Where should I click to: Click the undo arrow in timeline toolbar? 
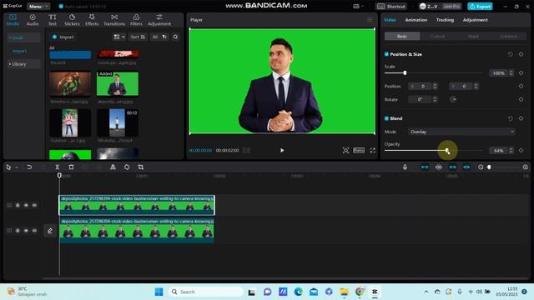click(x=29, y=167)
